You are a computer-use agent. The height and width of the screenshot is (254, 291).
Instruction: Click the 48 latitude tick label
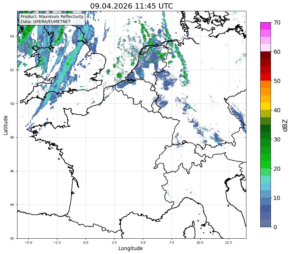[x=12, y=137]
